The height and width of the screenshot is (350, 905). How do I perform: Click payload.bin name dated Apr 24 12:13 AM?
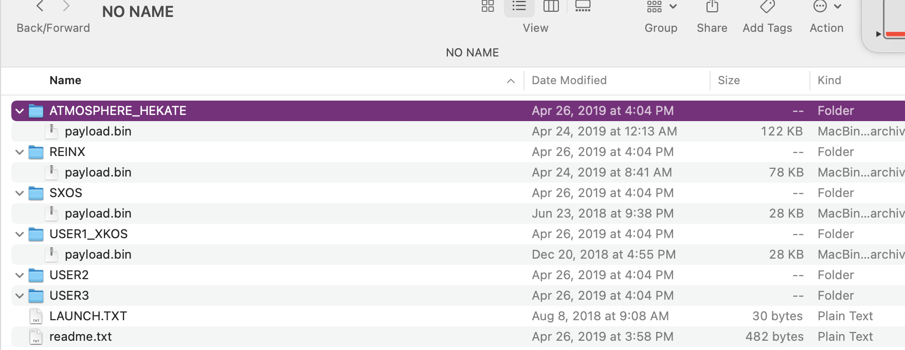(x=98, y=131)
